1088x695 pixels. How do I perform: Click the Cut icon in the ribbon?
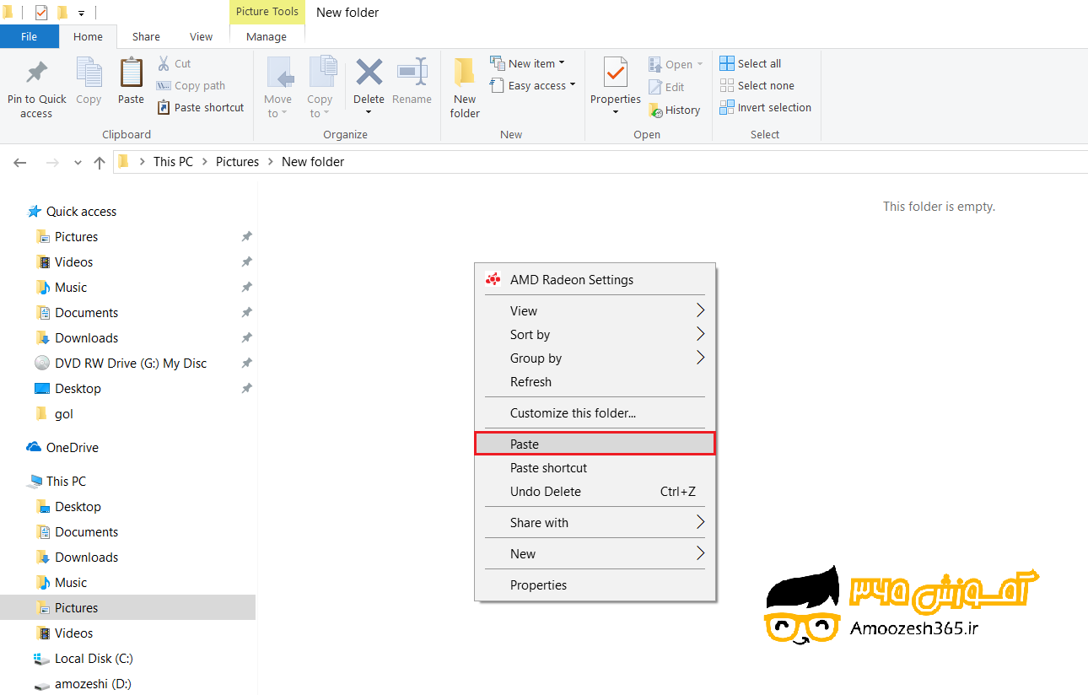175,62
